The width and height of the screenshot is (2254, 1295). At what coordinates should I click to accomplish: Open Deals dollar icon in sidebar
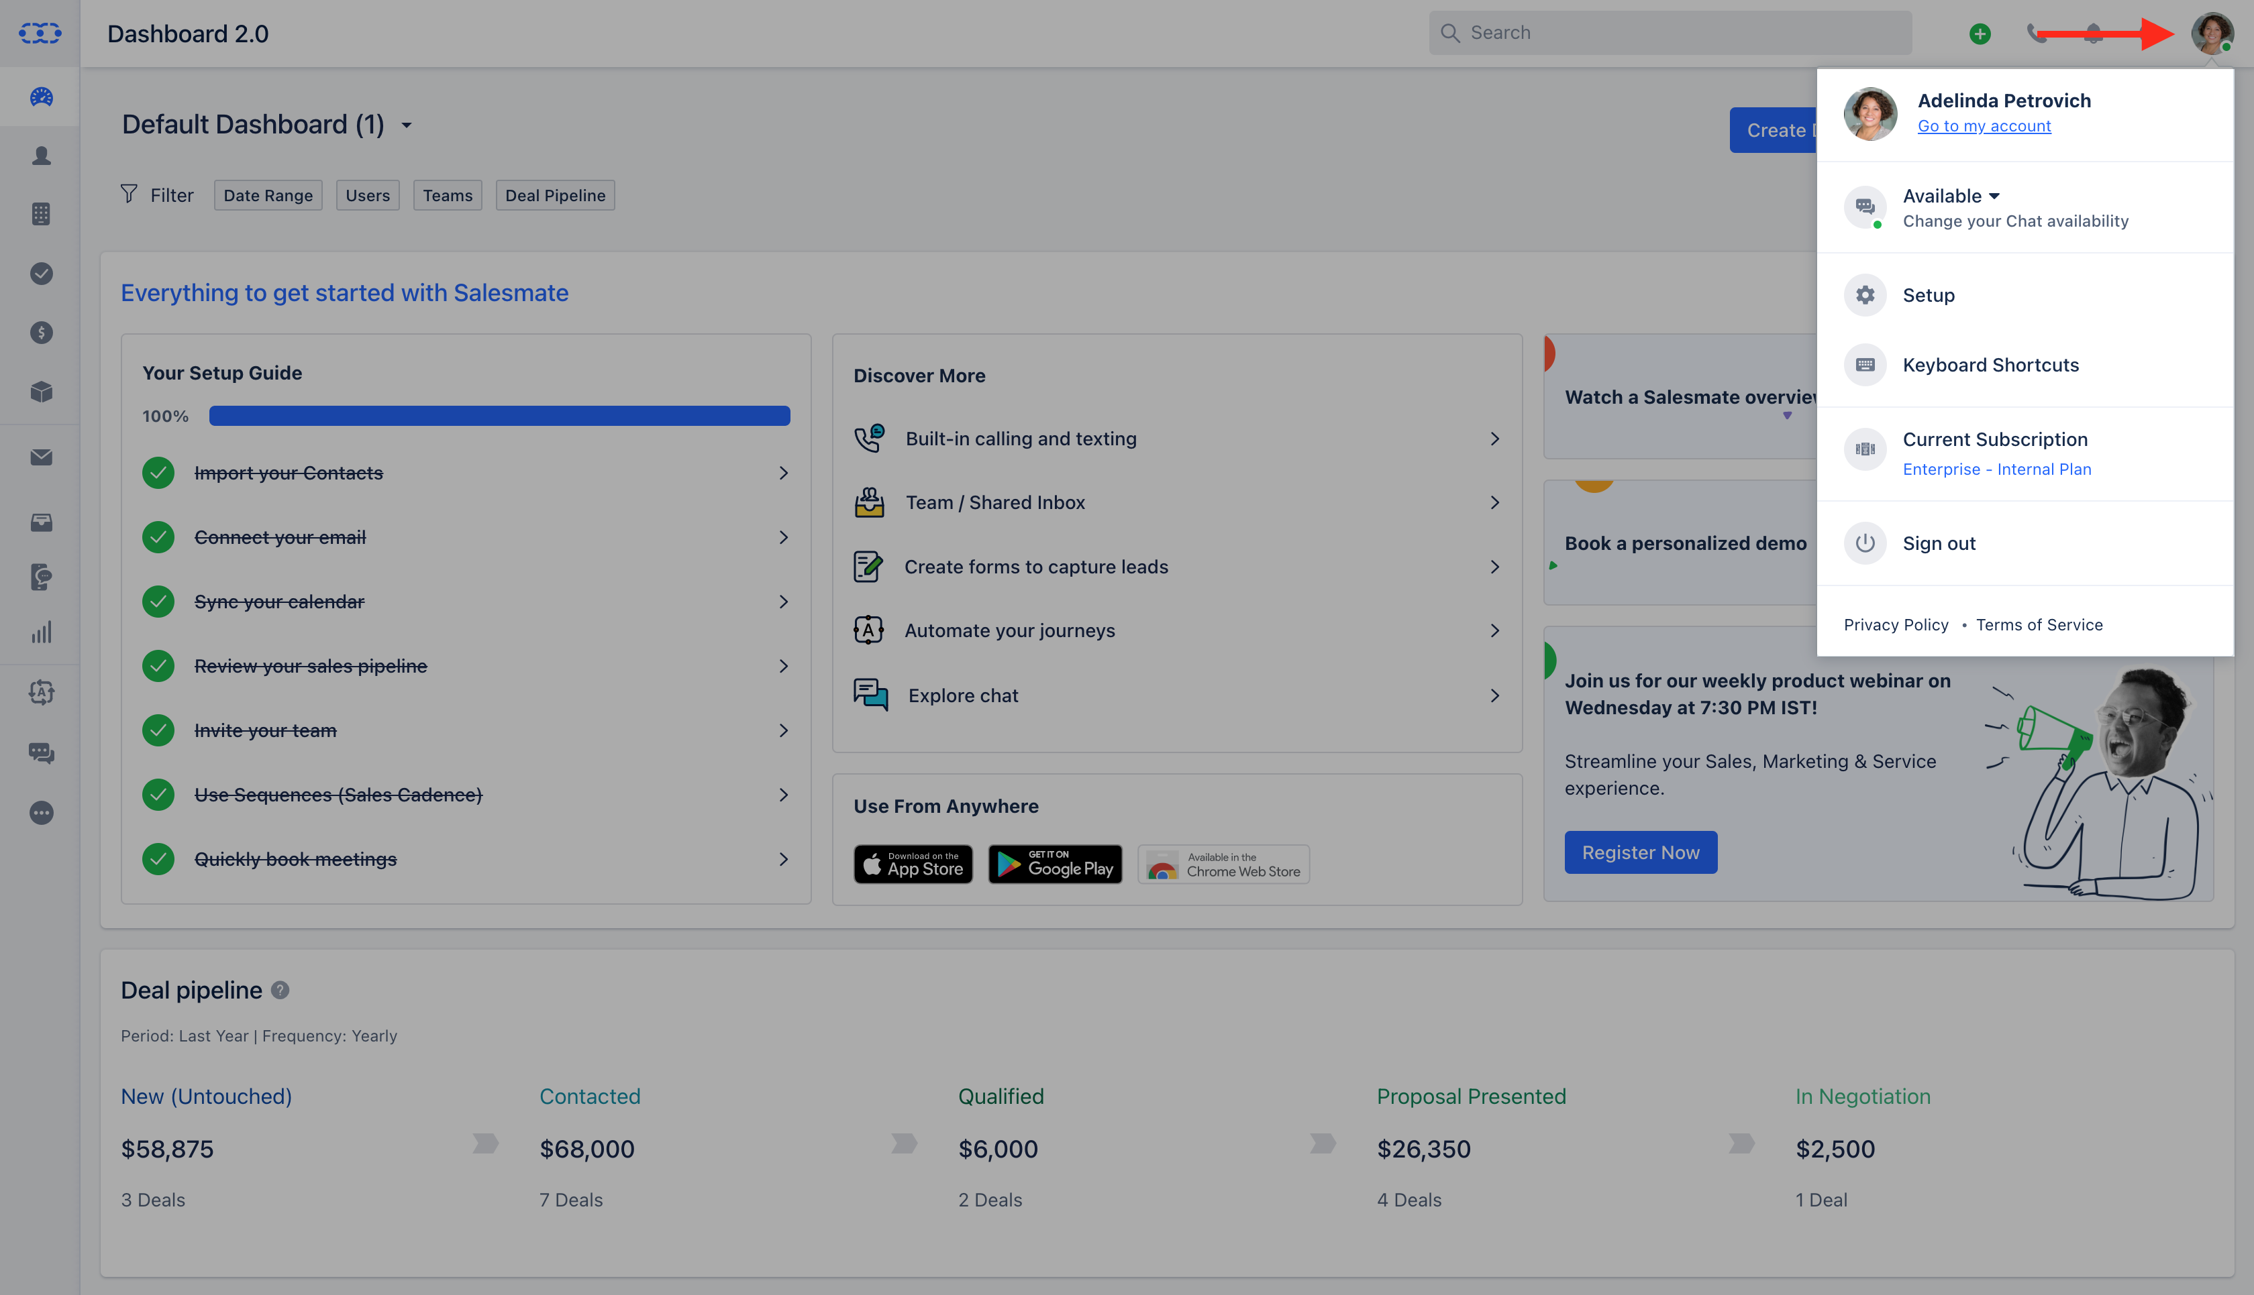(x=41, y=333)
